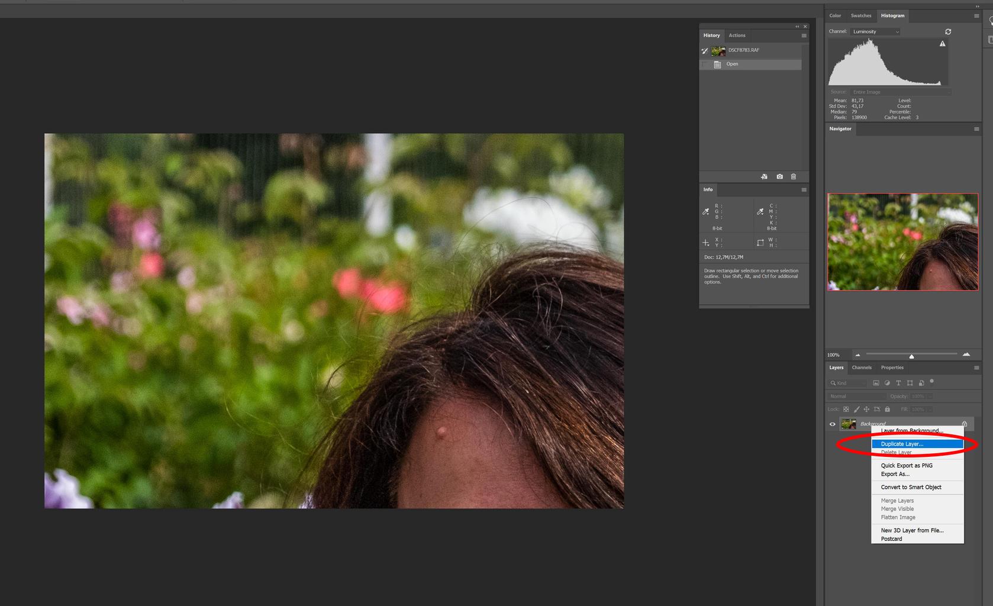Open the Info panel options menu
Image resolution: width=993 pixels, height=606 pixels.
coord(804,190)
